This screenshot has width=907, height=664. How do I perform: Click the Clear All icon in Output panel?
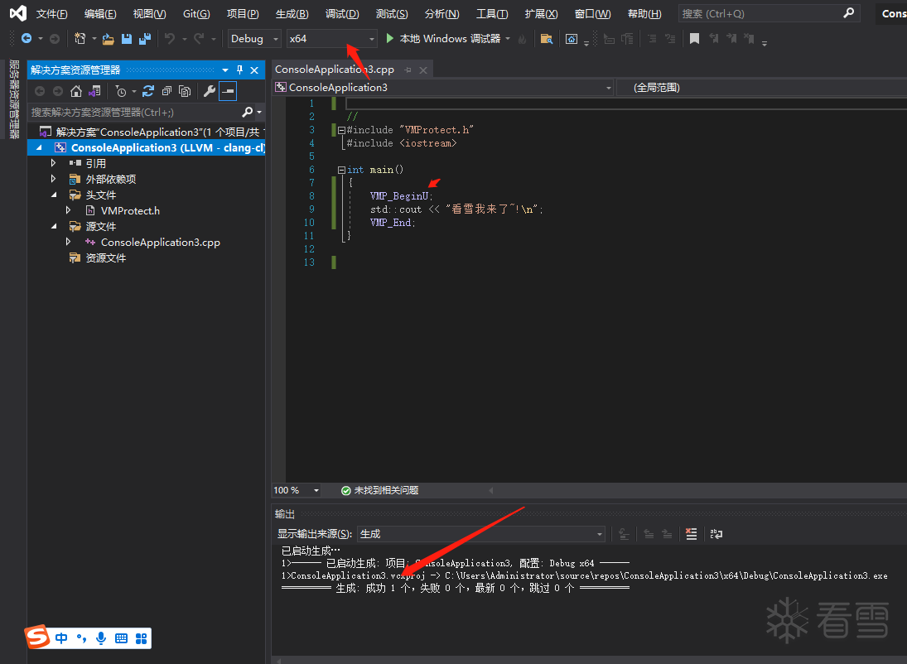692,534
